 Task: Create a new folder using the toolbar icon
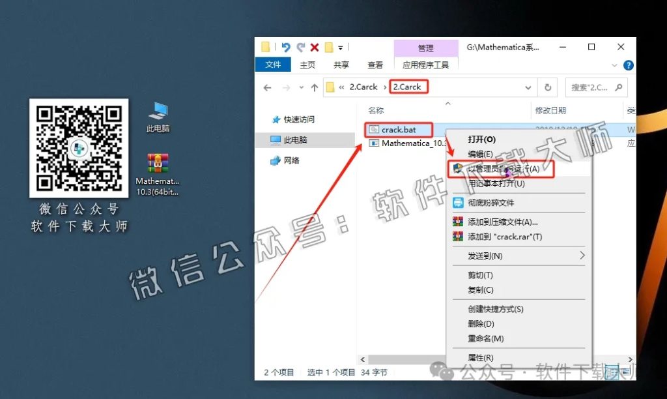(x=328, y=47)
